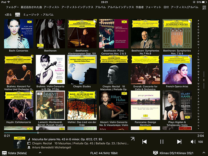Jump to # in the index
The height and width of the screenshot is (156, 208).
coord(198,21)
